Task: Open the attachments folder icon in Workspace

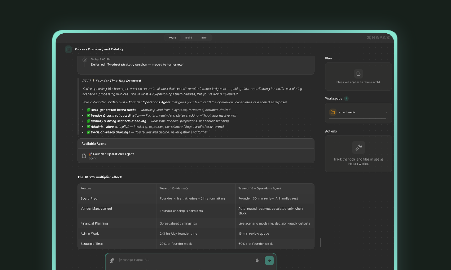Action: click(x=333, y=112)
